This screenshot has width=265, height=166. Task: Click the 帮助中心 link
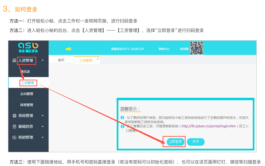point(164,49)
